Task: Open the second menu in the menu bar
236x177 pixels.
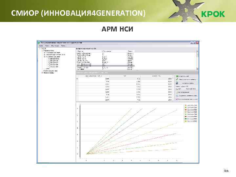Action: point(47,46)
